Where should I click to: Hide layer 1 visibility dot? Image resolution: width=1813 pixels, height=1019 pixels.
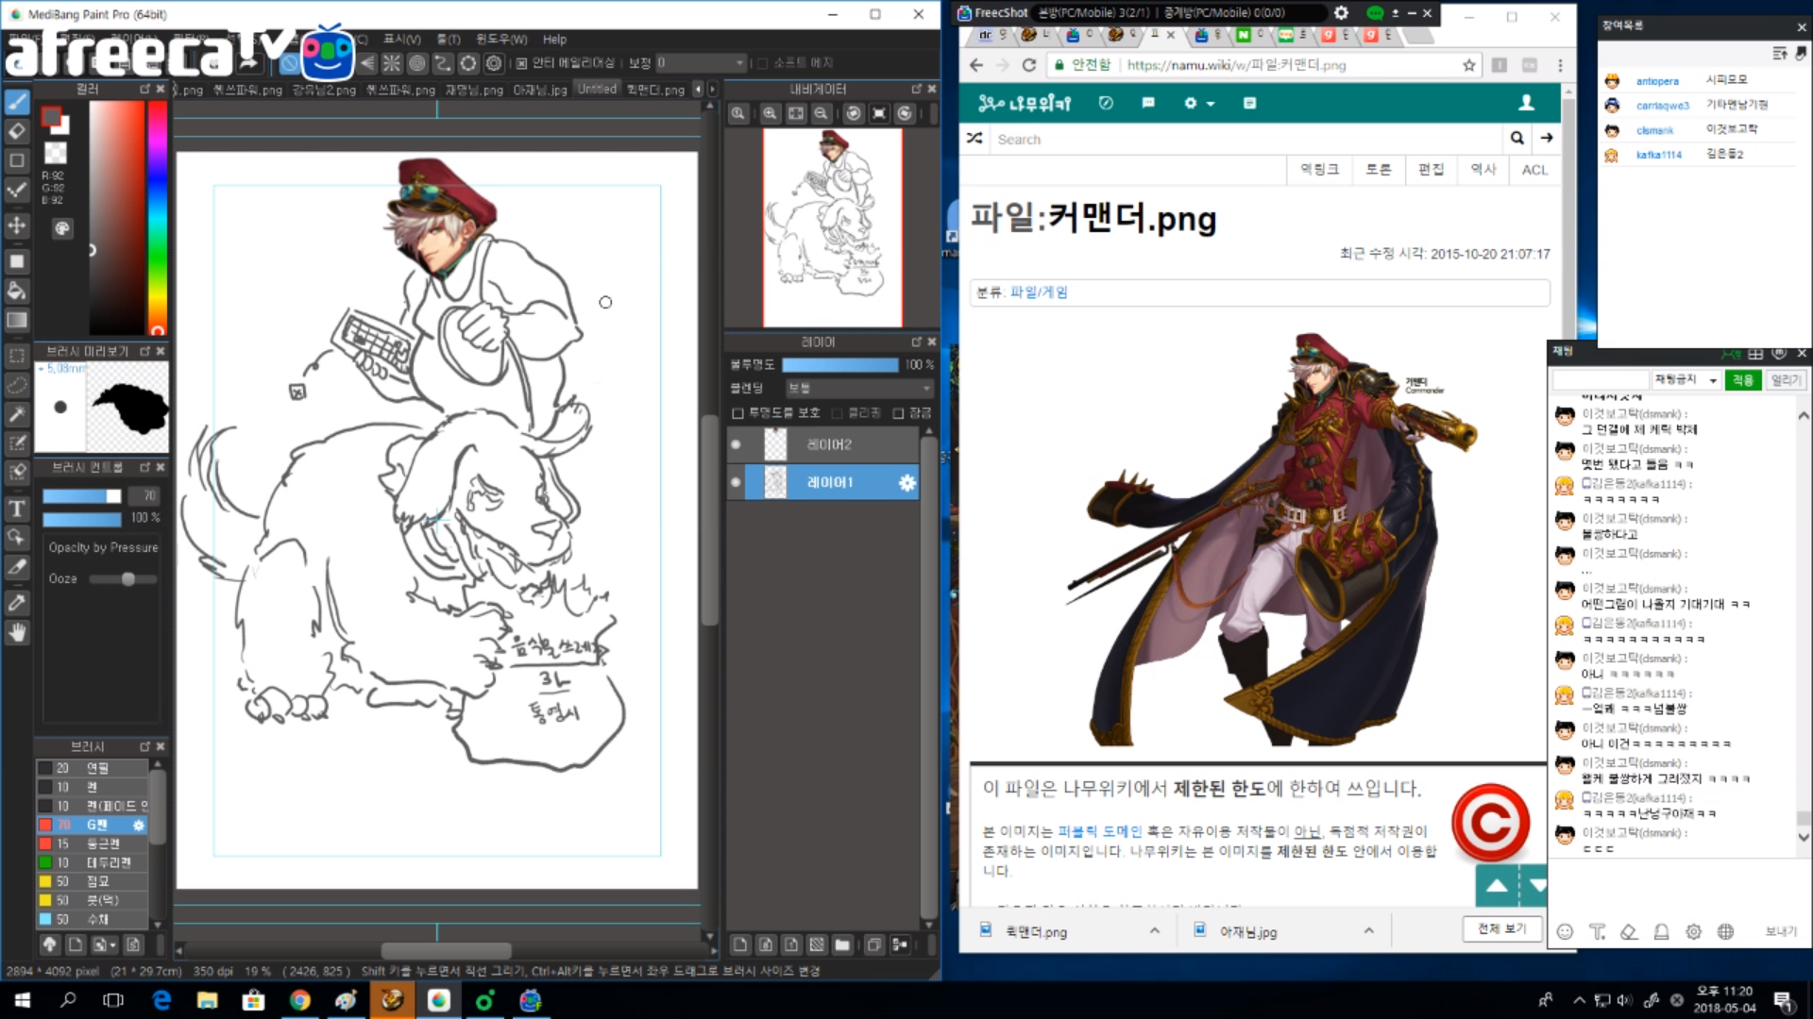click(x=736, y=482)
